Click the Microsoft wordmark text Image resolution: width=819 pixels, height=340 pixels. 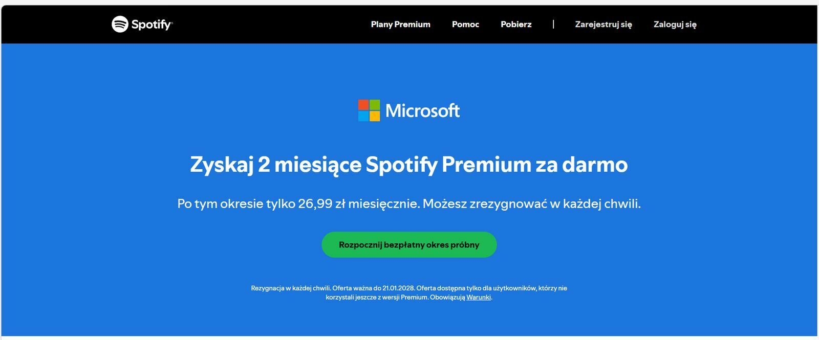(422, 111)
